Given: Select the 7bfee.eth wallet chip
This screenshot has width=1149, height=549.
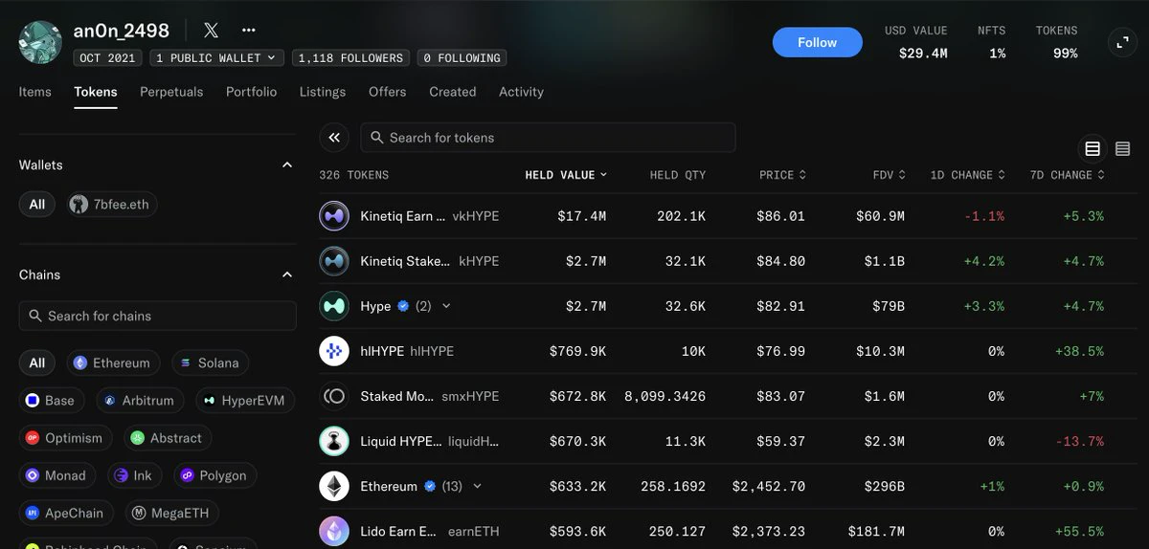Looking at the screenshot, I should pyautogui.click(x=112, y=204).
